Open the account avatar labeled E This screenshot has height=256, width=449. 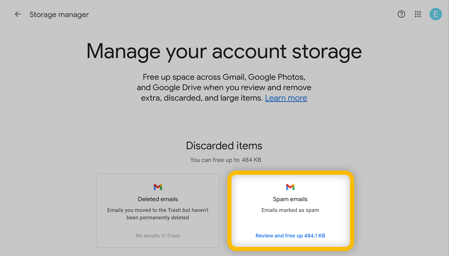click(436, 14)
